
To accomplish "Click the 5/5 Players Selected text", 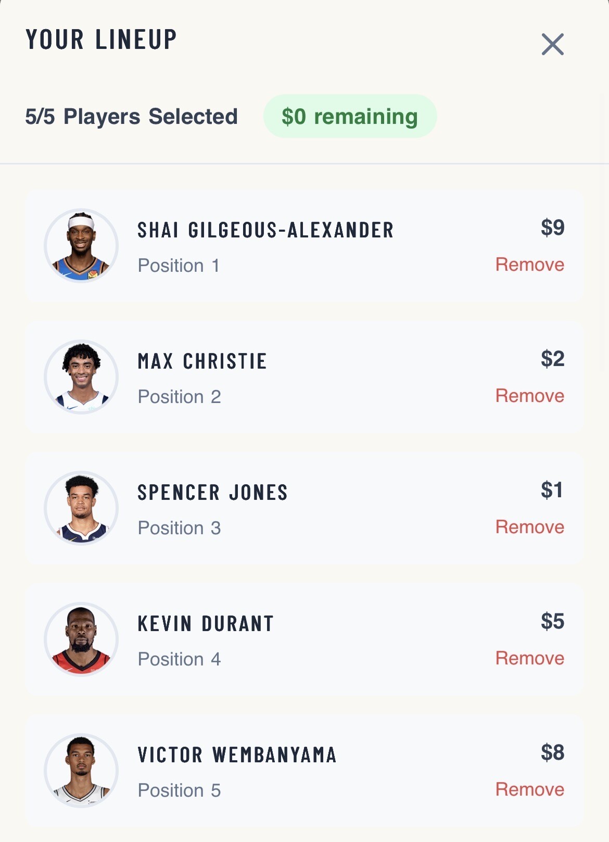I will [x=131, y=117].
